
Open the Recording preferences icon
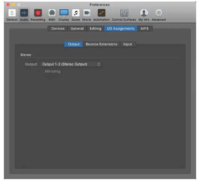click(x=38, y=13)
